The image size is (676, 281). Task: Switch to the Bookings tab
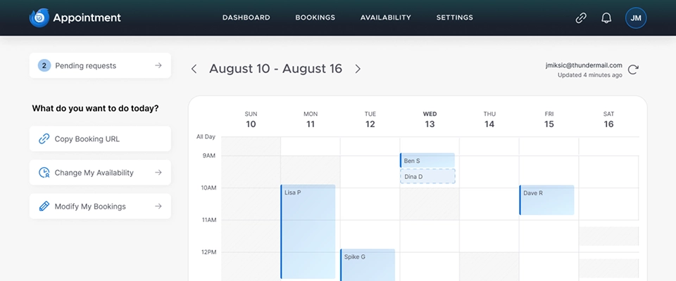click(315, 18)
